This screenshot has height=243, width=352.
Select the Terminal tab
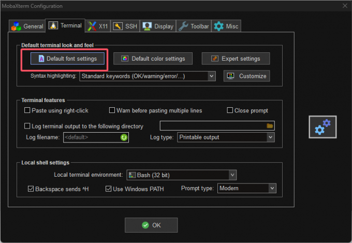[65, 25]
